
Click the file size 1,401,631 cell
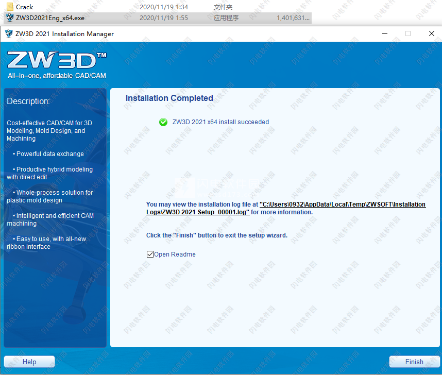[293, 18]
